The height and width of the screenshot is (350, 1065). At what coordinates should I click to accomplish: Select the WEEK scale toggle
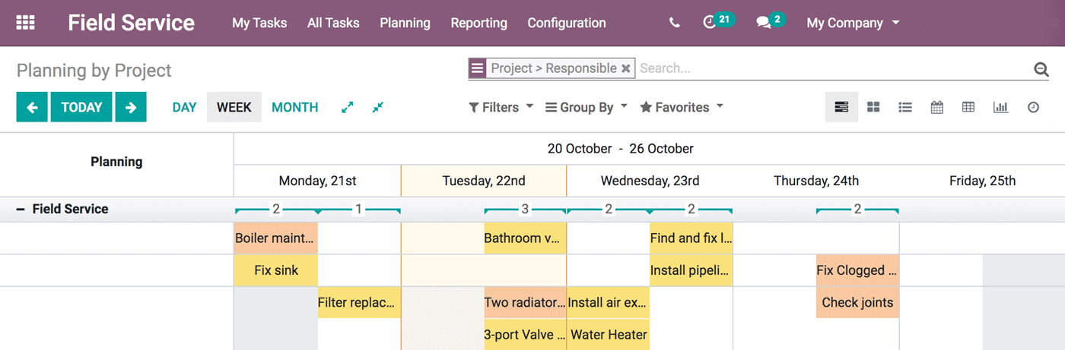(x=234, y=107)
